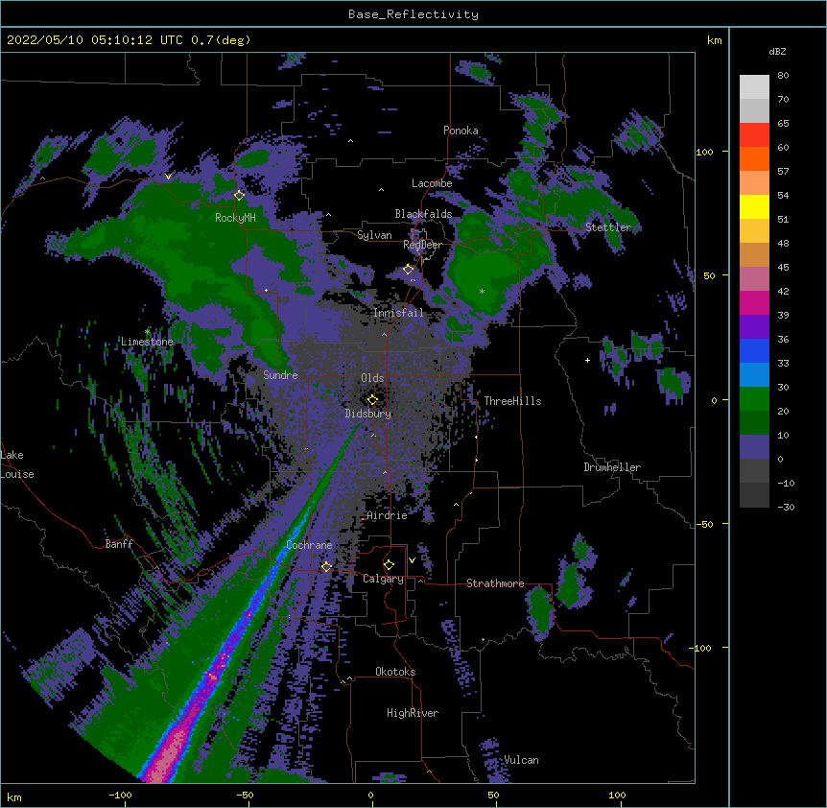Click the white plus marker north of Drumheller

pos(587,360)
